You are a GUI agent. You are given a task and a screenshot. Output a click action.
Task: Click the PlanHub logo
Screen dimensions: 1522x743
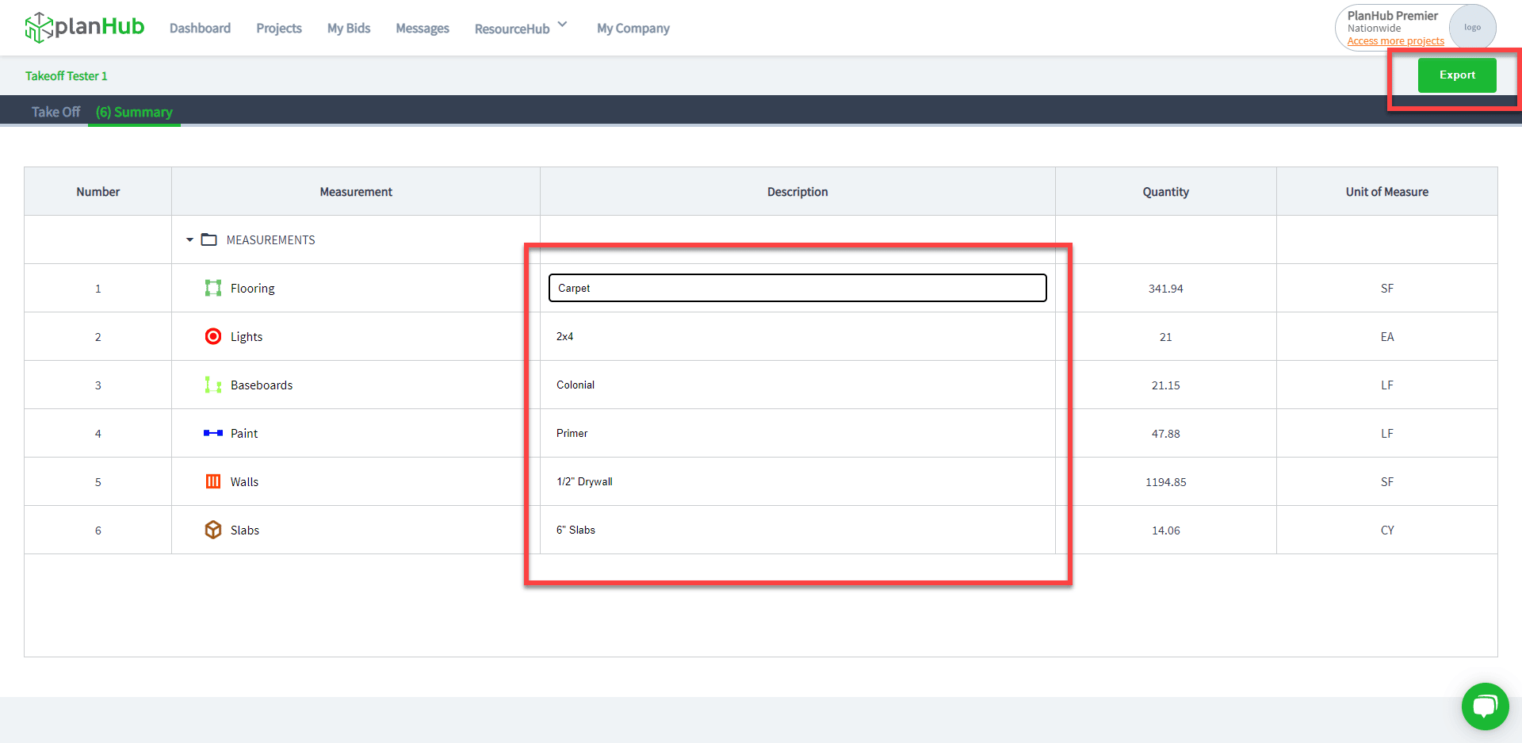pyautogui.click(x=84, y=27)
